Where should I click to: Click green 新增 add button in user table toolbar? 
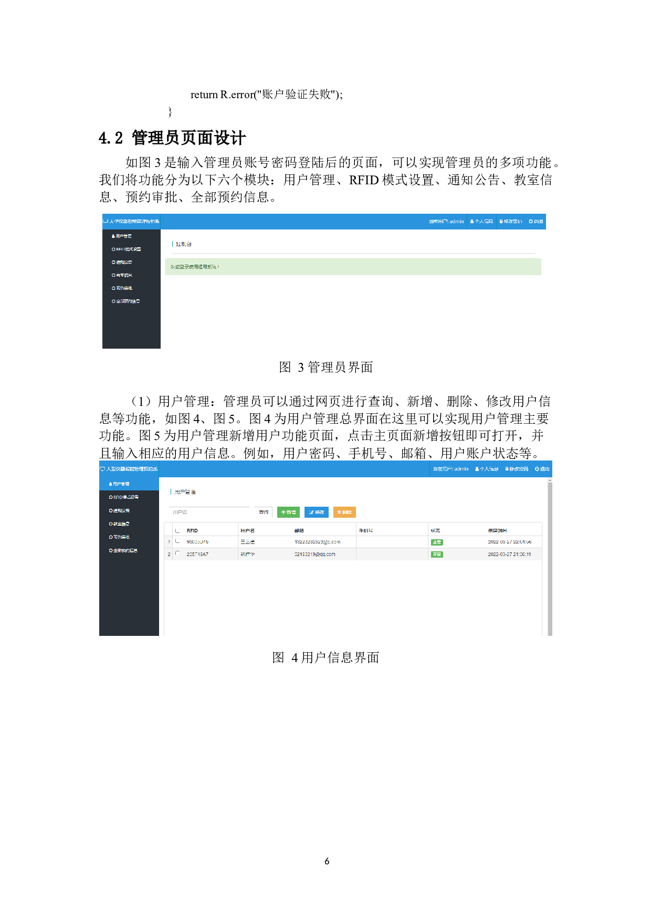click(288, 512)
